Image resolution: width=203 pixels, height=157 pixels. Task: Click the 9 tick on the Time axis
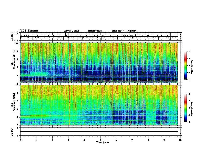click(x=164, y=140)
